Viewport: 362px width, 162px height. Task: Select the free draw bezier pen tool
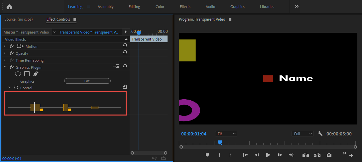point(36,74)
